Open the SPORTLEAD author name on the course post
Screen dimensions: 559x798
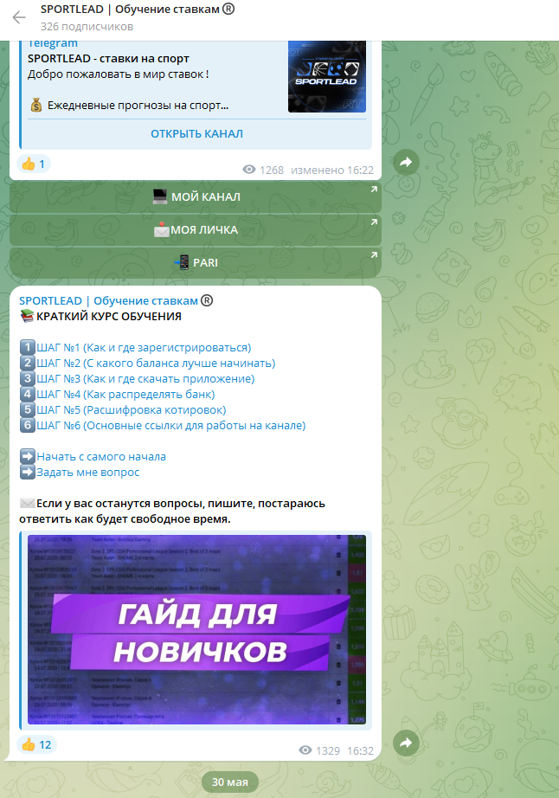coord(116,301)
